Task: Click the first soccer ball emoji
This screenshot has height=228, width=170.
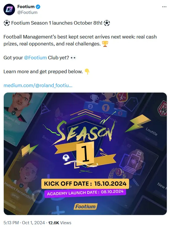Action: [x=7, y=23]
